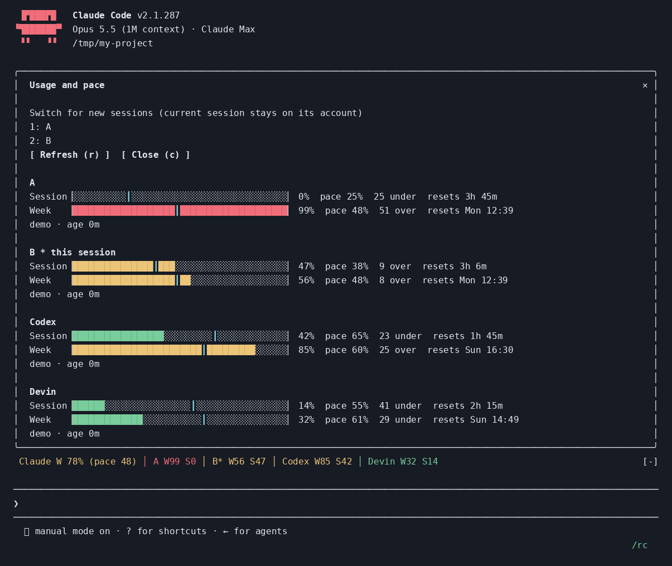Click 'B * this session' heading
This screenshot has height=566, width=672.
click(72, 253)
